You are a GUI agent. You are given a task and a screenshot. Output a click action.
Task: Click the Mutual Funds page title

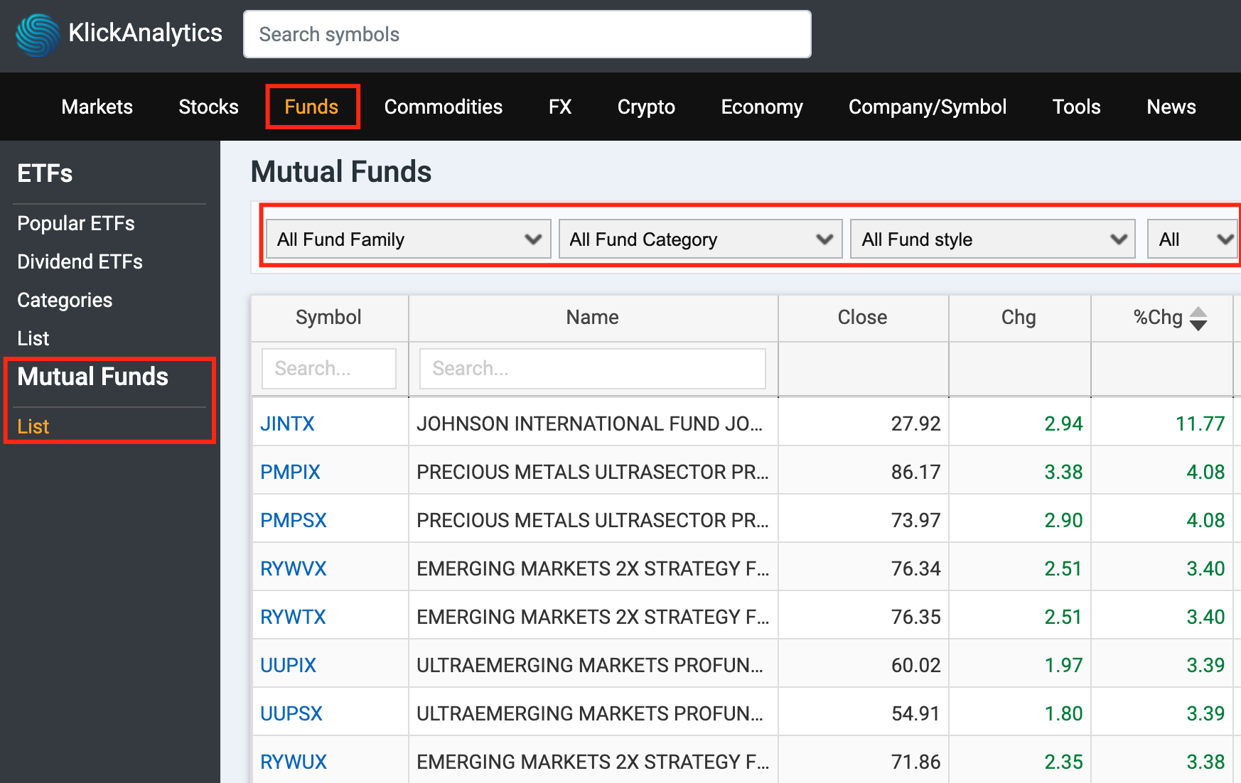click(x=341, y=172)
